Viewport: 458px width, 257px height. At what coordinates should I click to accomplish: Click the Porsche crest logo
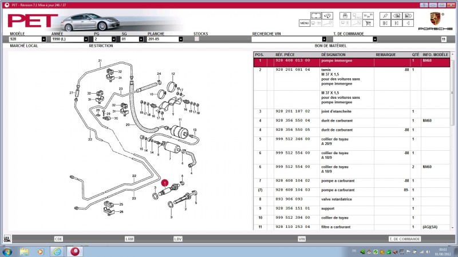tap(435, 19)
